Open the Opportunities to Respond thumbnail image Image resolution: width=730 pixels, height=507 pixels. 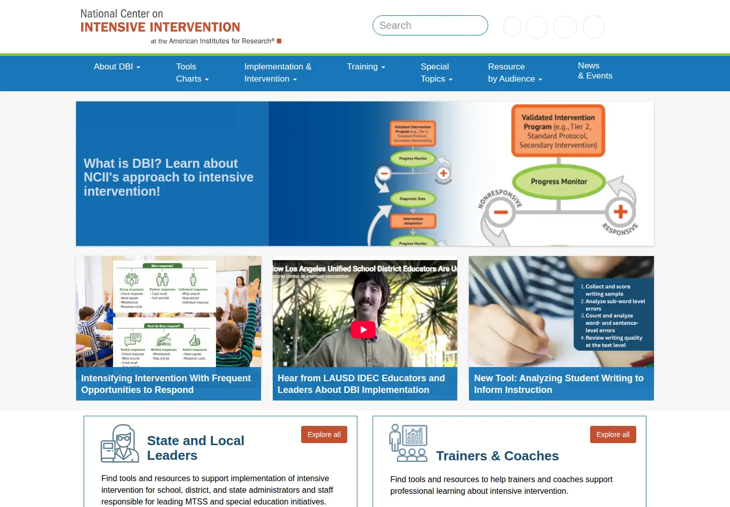tap(168, 311)
